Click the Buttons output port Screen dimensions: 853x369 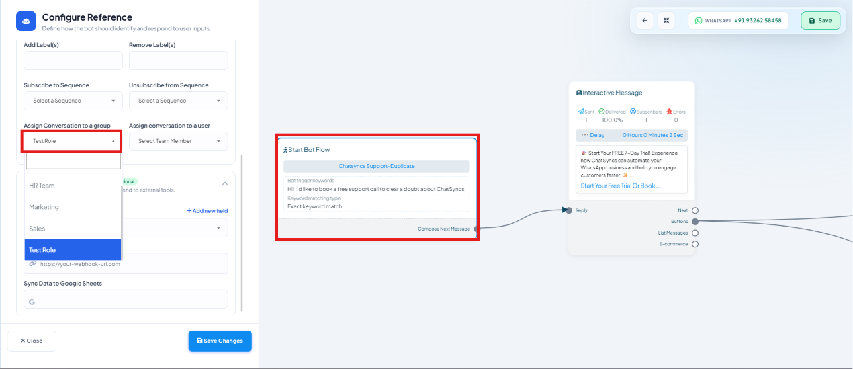coord(695,221)
